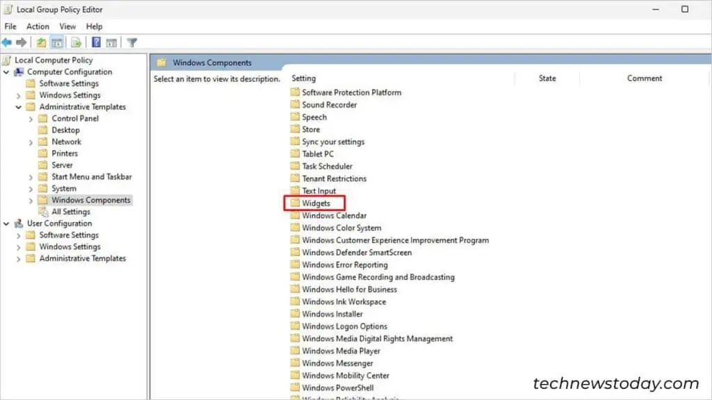Click the Up one level folder icon
This screenshot has height=400, width=712.
pyautogui.click(x=40, y=42)
